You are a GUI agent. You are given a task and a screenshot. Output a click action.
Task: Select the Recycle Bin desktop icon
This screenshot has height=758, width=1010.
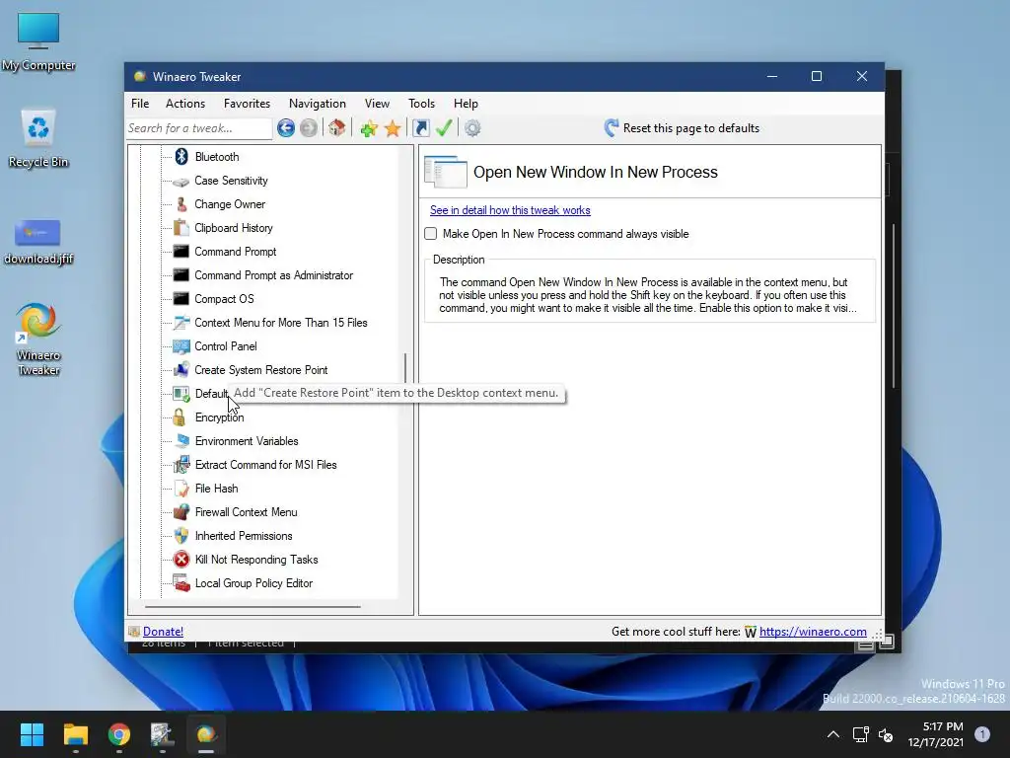(38, 138)
